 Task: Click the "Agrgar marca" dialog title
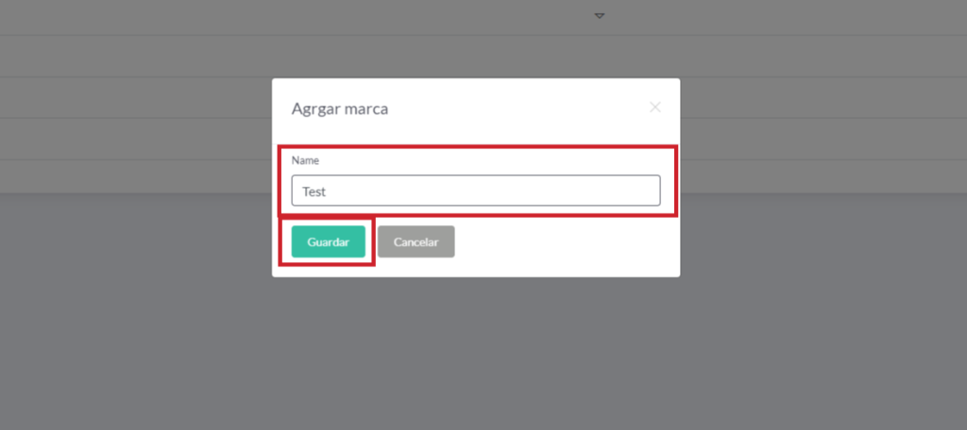(x=340, y=109)
